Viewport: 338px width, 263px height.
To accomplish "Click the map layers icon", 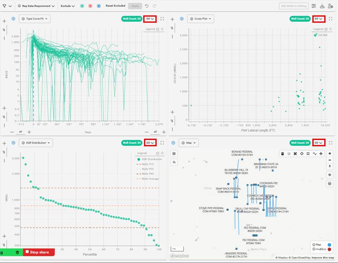I will pyautogui.click(x=174, y=153).
